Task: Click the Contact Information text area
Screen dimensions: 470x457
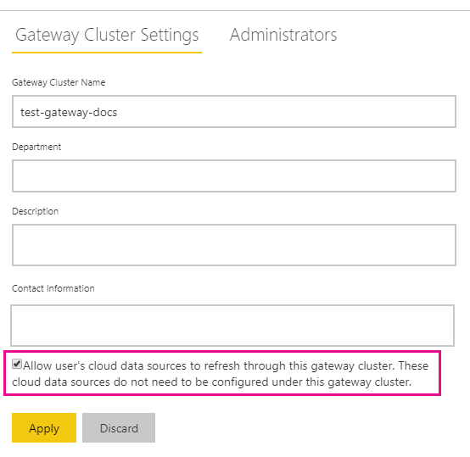Action: pyautogui.click(x=232, y=326)
